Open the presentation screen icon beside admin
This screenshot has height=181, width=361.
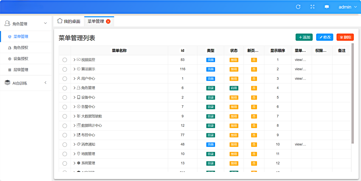[x=327, y=7]
